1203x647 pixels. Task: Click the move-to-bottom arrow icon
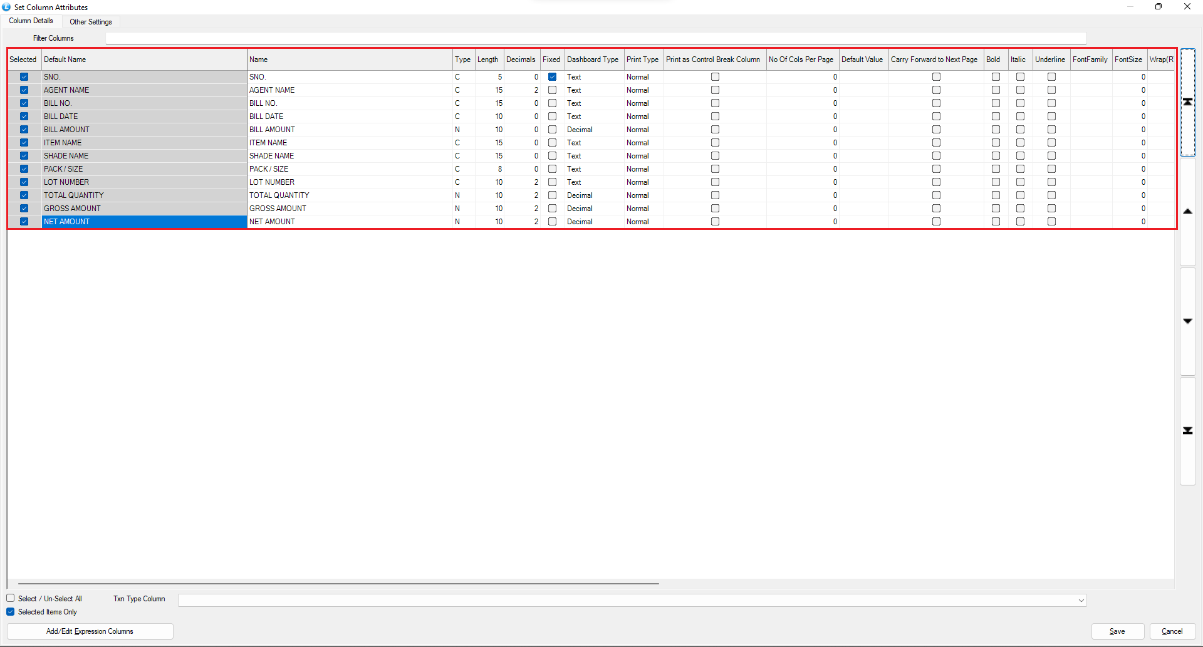(1187, 431)
